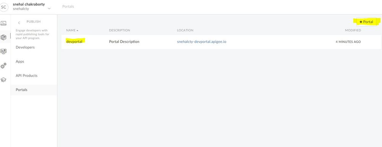Select Portals in the Publish menu
Viewport: 382px width, 147px height.
coord(34,90)
